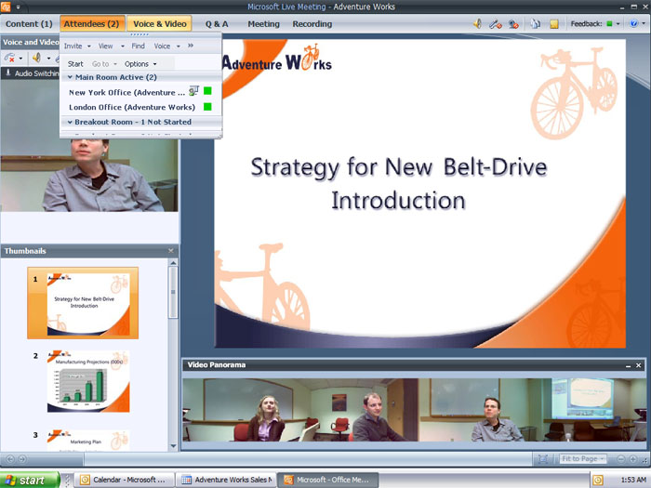651x488 pixels.
Task: Close the Video Panorama panel
Action: (x=639, y=365)
